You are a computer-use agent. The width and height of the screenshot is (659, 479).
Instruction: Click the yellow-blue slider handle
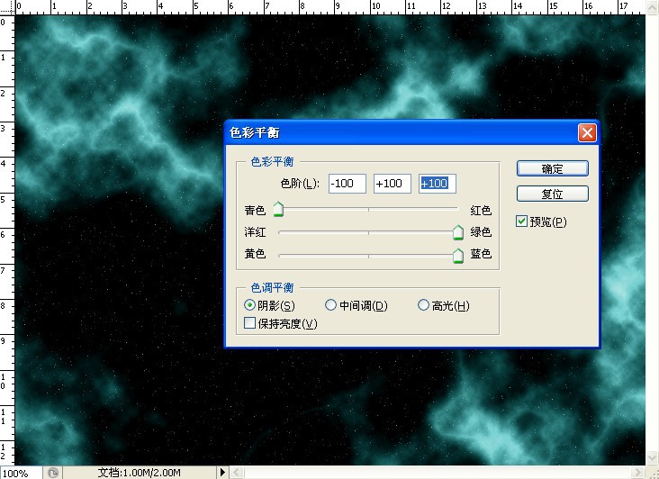[x=458, y=256]
